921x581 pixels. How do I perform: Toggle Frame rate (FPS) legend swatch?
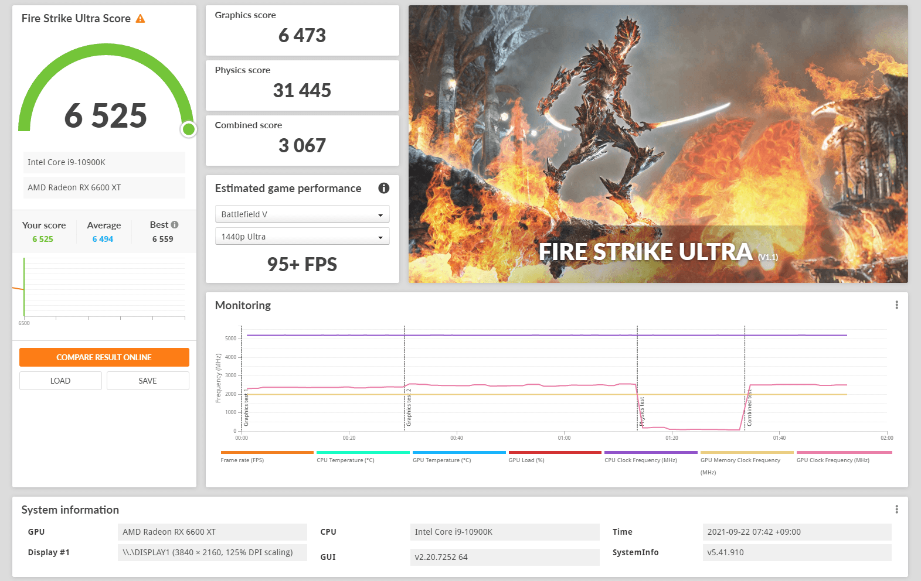267,452
